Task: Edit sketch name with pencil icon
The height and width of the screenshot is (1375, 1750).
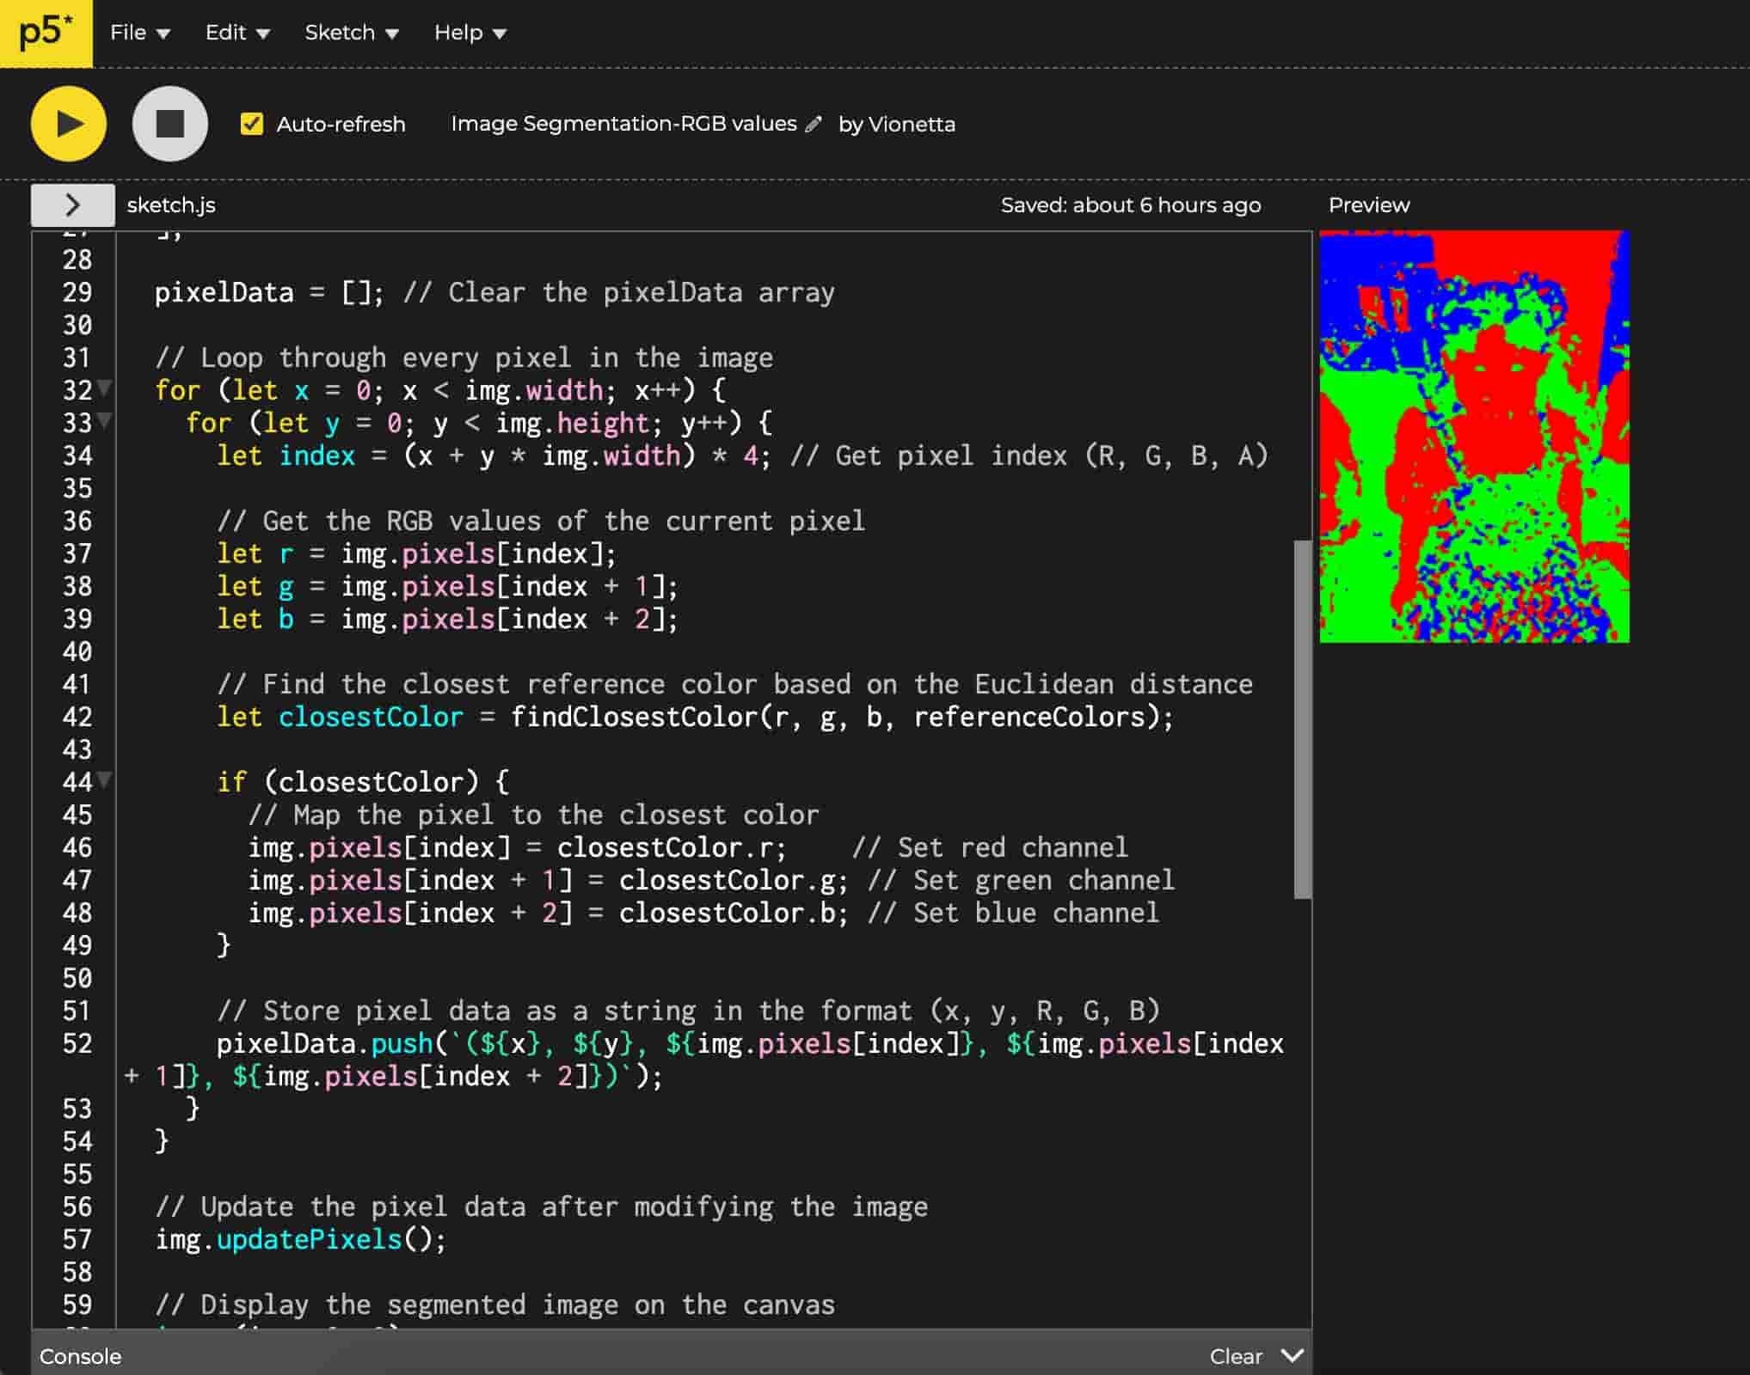Action: [x=814, y=125]
